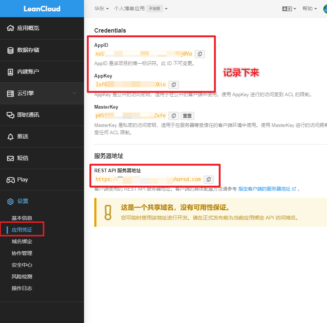Open the 推送 notifications section

[23, 136]
